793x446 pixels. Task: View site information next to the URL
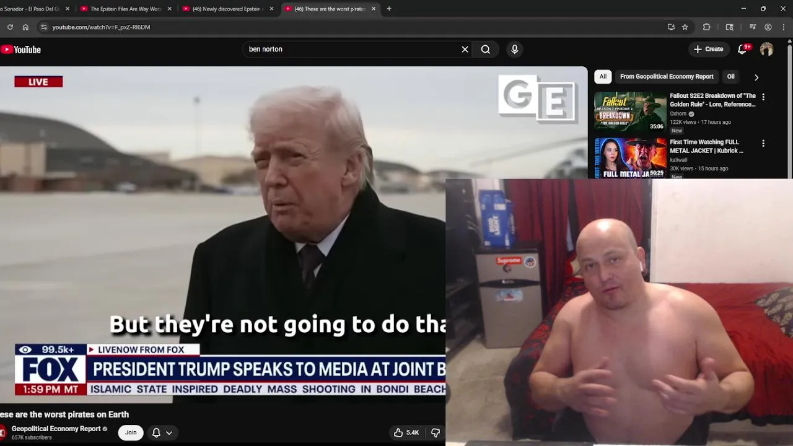click(43, 27)
